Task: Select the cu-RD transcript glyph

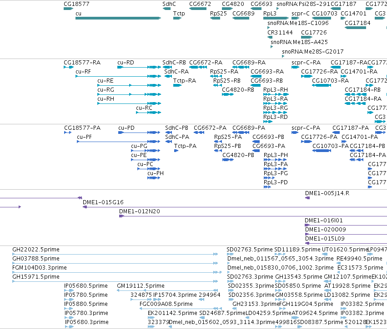Action: (x=139, y=67)
